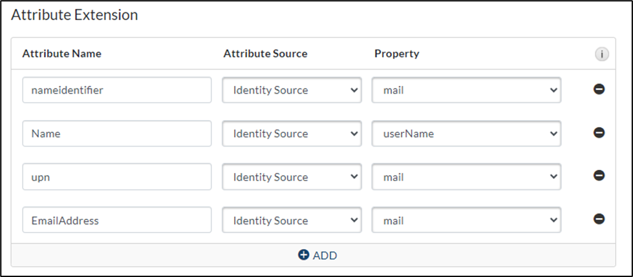Delete the EmailAddress attribute row
The width and height of the screenshot is (633, 277).
point(599,220)
